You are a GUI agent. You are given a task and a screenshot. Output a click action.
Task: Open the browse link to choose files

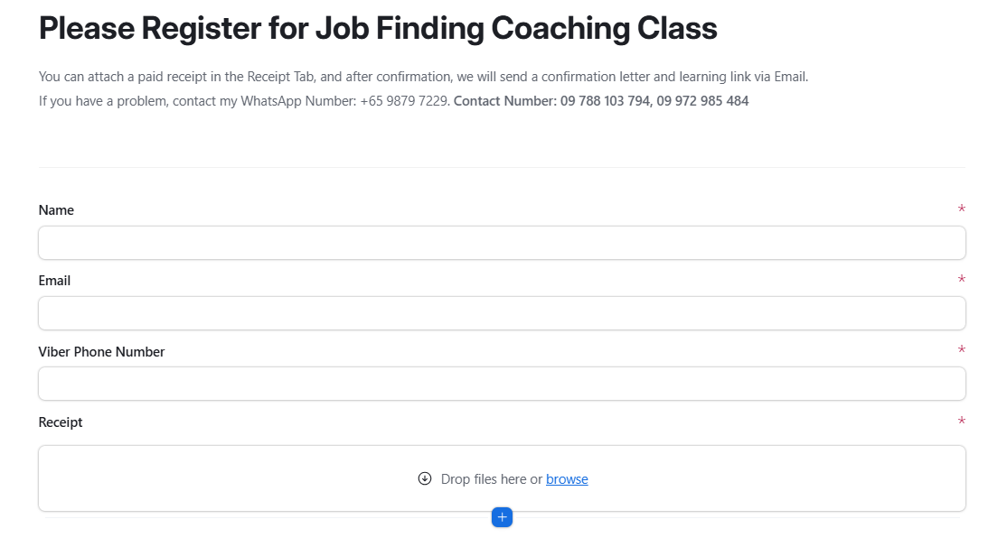coord(567,479)
